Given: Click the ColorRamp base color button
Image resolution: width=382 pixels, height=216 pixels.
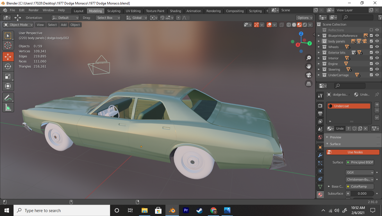Looking at the screenshot, I should (360, 186).
